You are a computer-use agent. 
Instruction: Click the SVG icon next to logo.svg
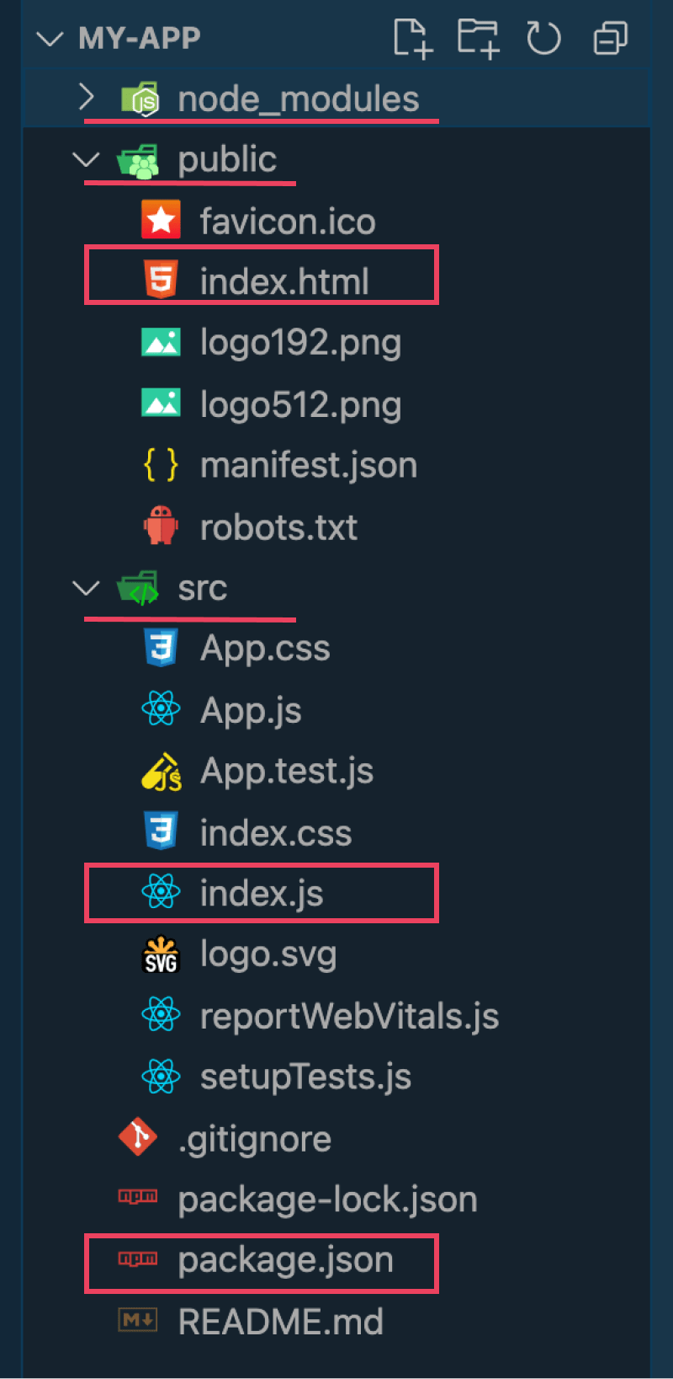point(162,954)
